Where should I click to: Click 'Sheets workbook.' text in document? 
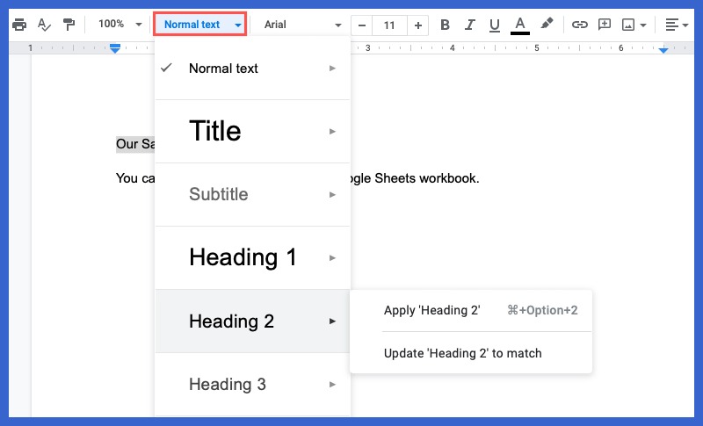(x=427, y=178)
